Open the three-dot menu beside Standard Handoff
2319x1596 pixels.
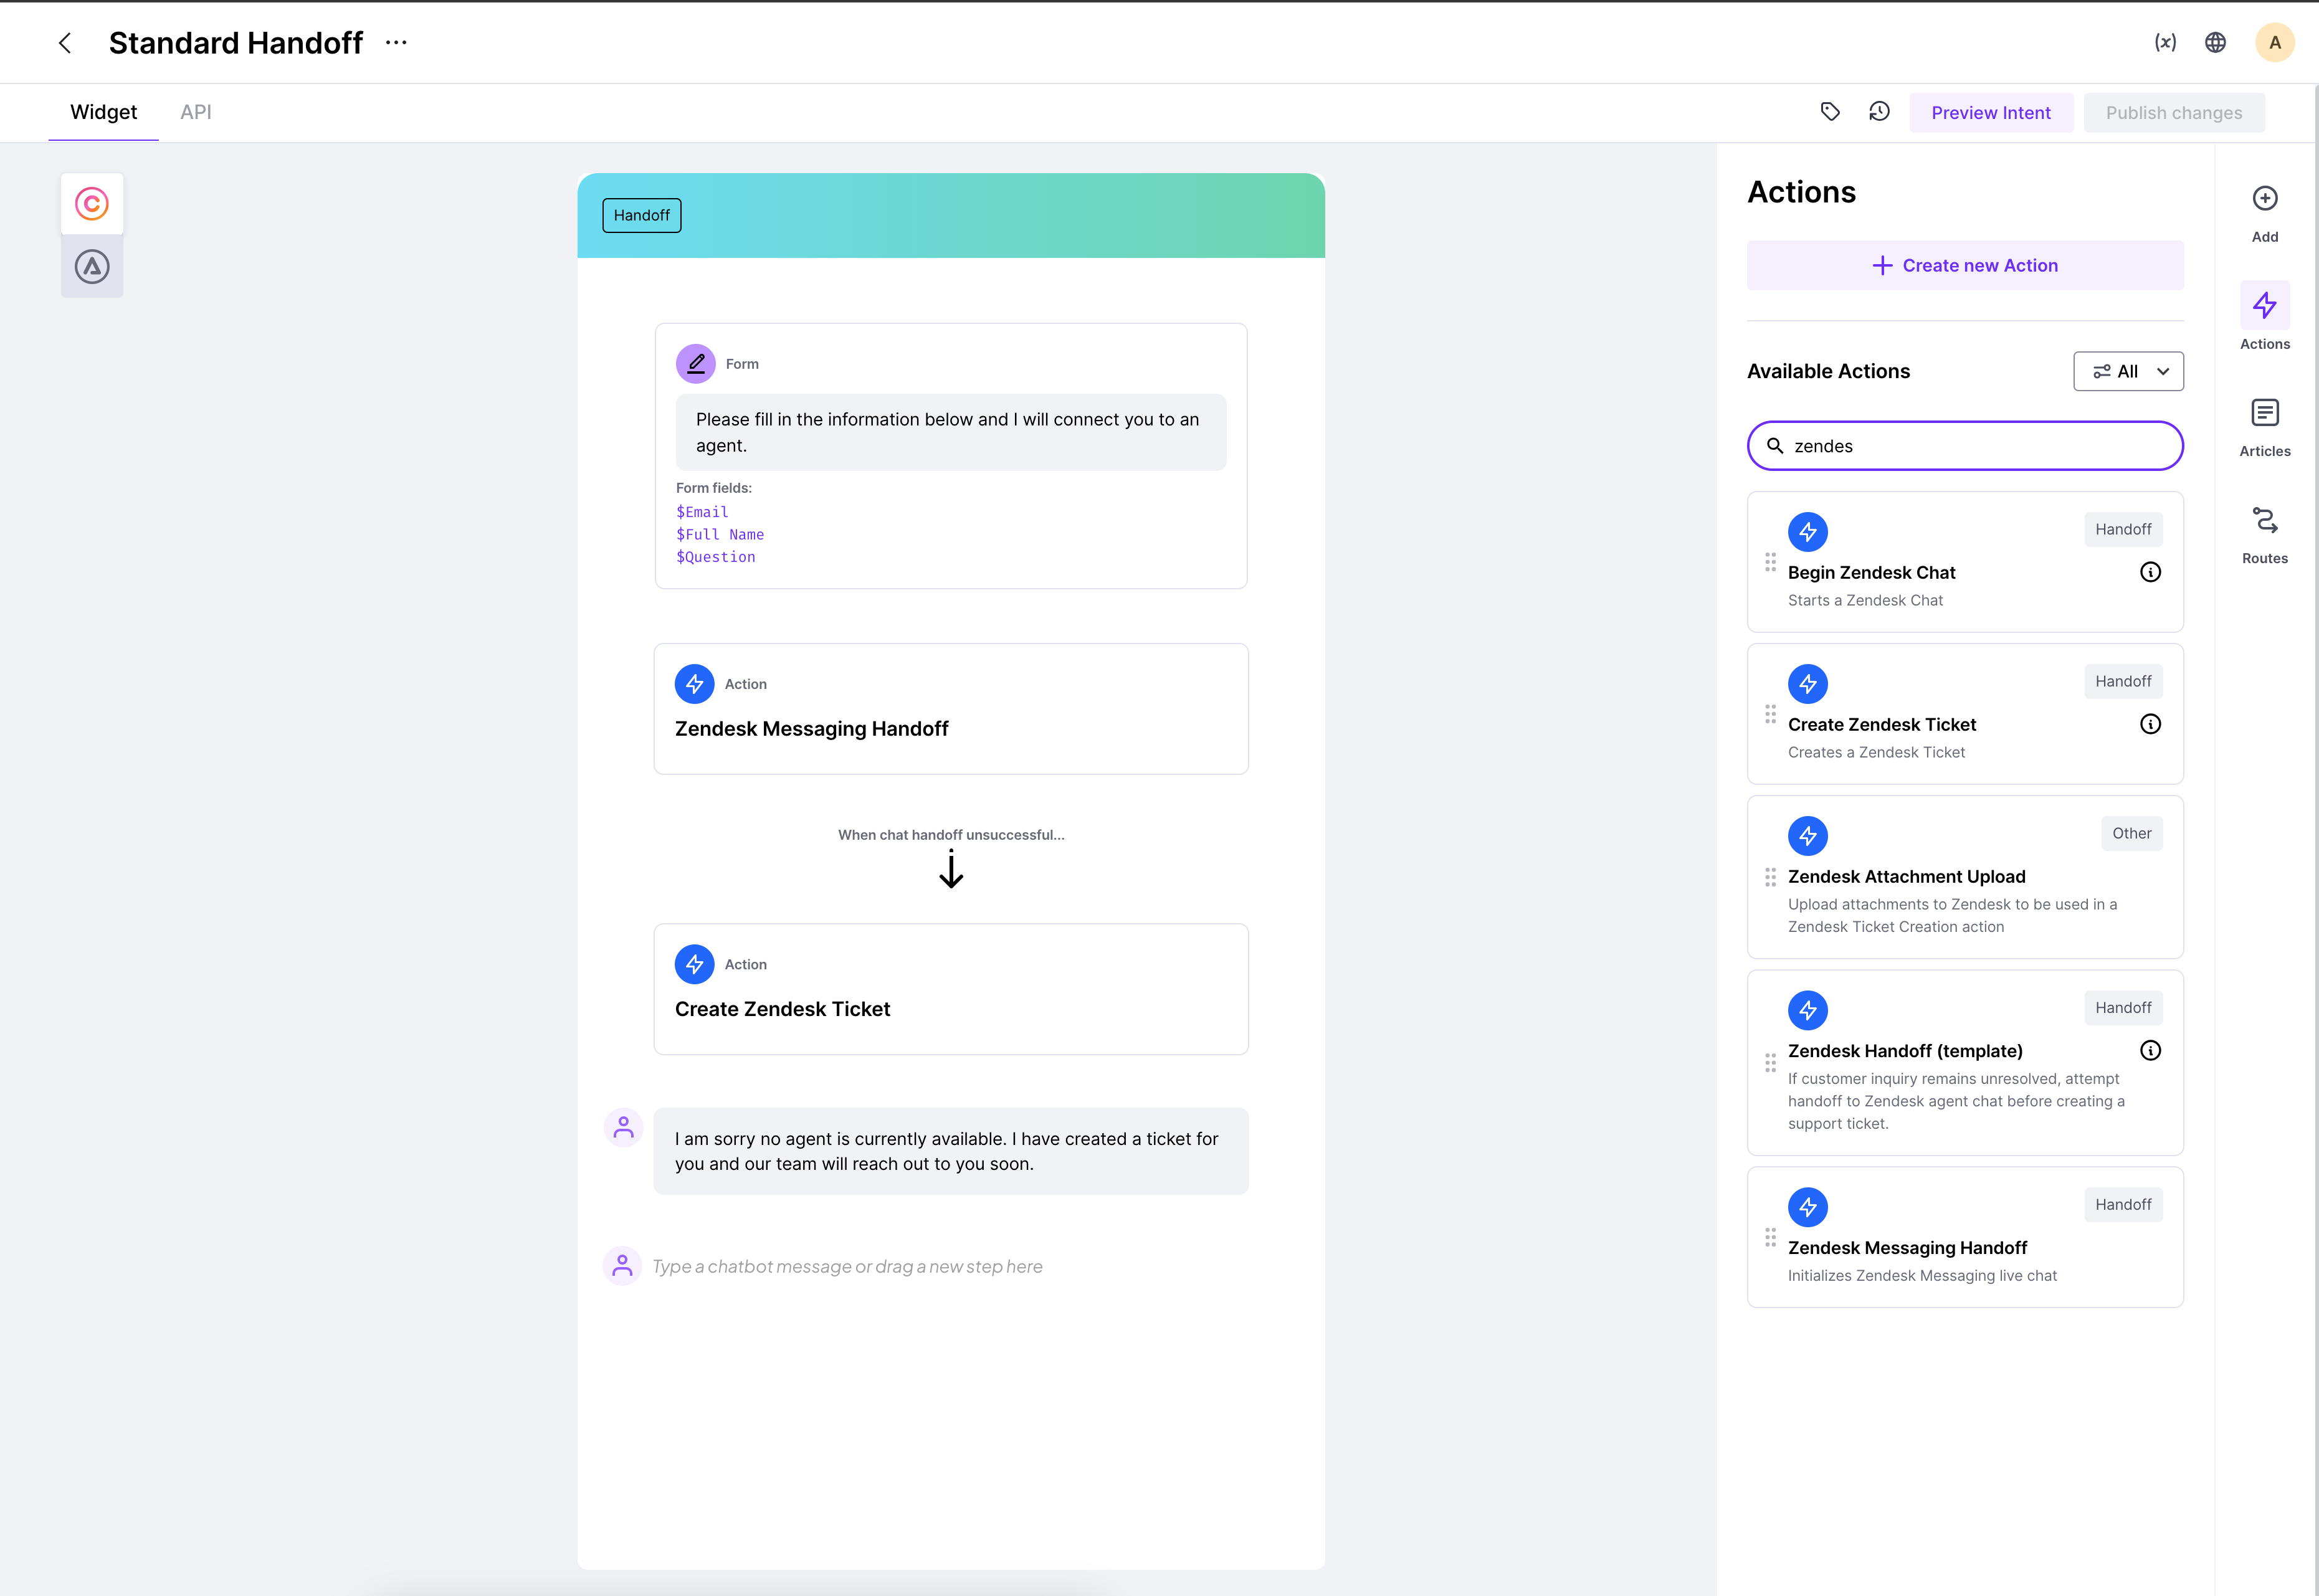pos(396,43)
